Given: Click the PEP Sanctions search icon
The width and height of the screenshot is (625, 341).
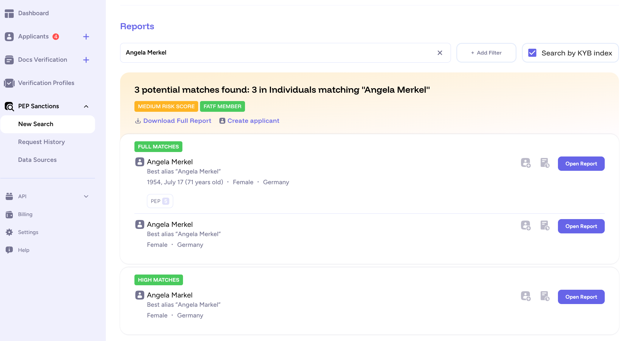Looking at the screenshot, I should (x=9, y=106).
